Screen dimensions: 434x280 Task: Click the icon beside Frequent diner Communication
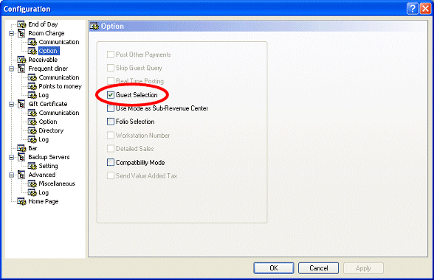tap(32, 77)
